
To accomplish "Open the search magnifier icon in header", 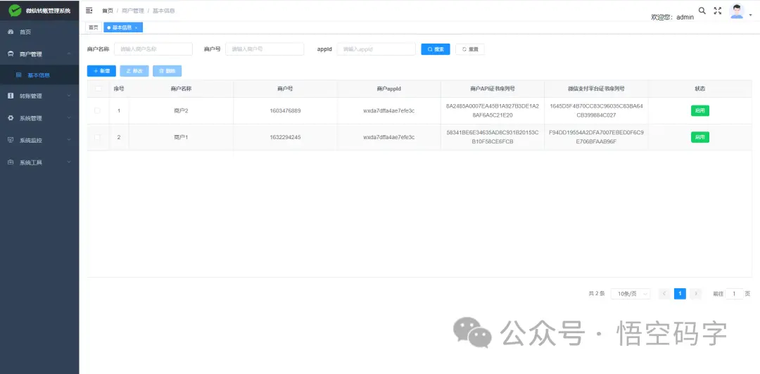I will tap(702, 10).
